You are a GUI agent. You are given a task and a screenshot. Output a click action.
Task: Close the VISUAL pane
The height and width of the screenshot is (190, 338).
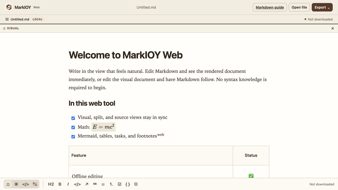pyautogui.click(x=333, y=28)
